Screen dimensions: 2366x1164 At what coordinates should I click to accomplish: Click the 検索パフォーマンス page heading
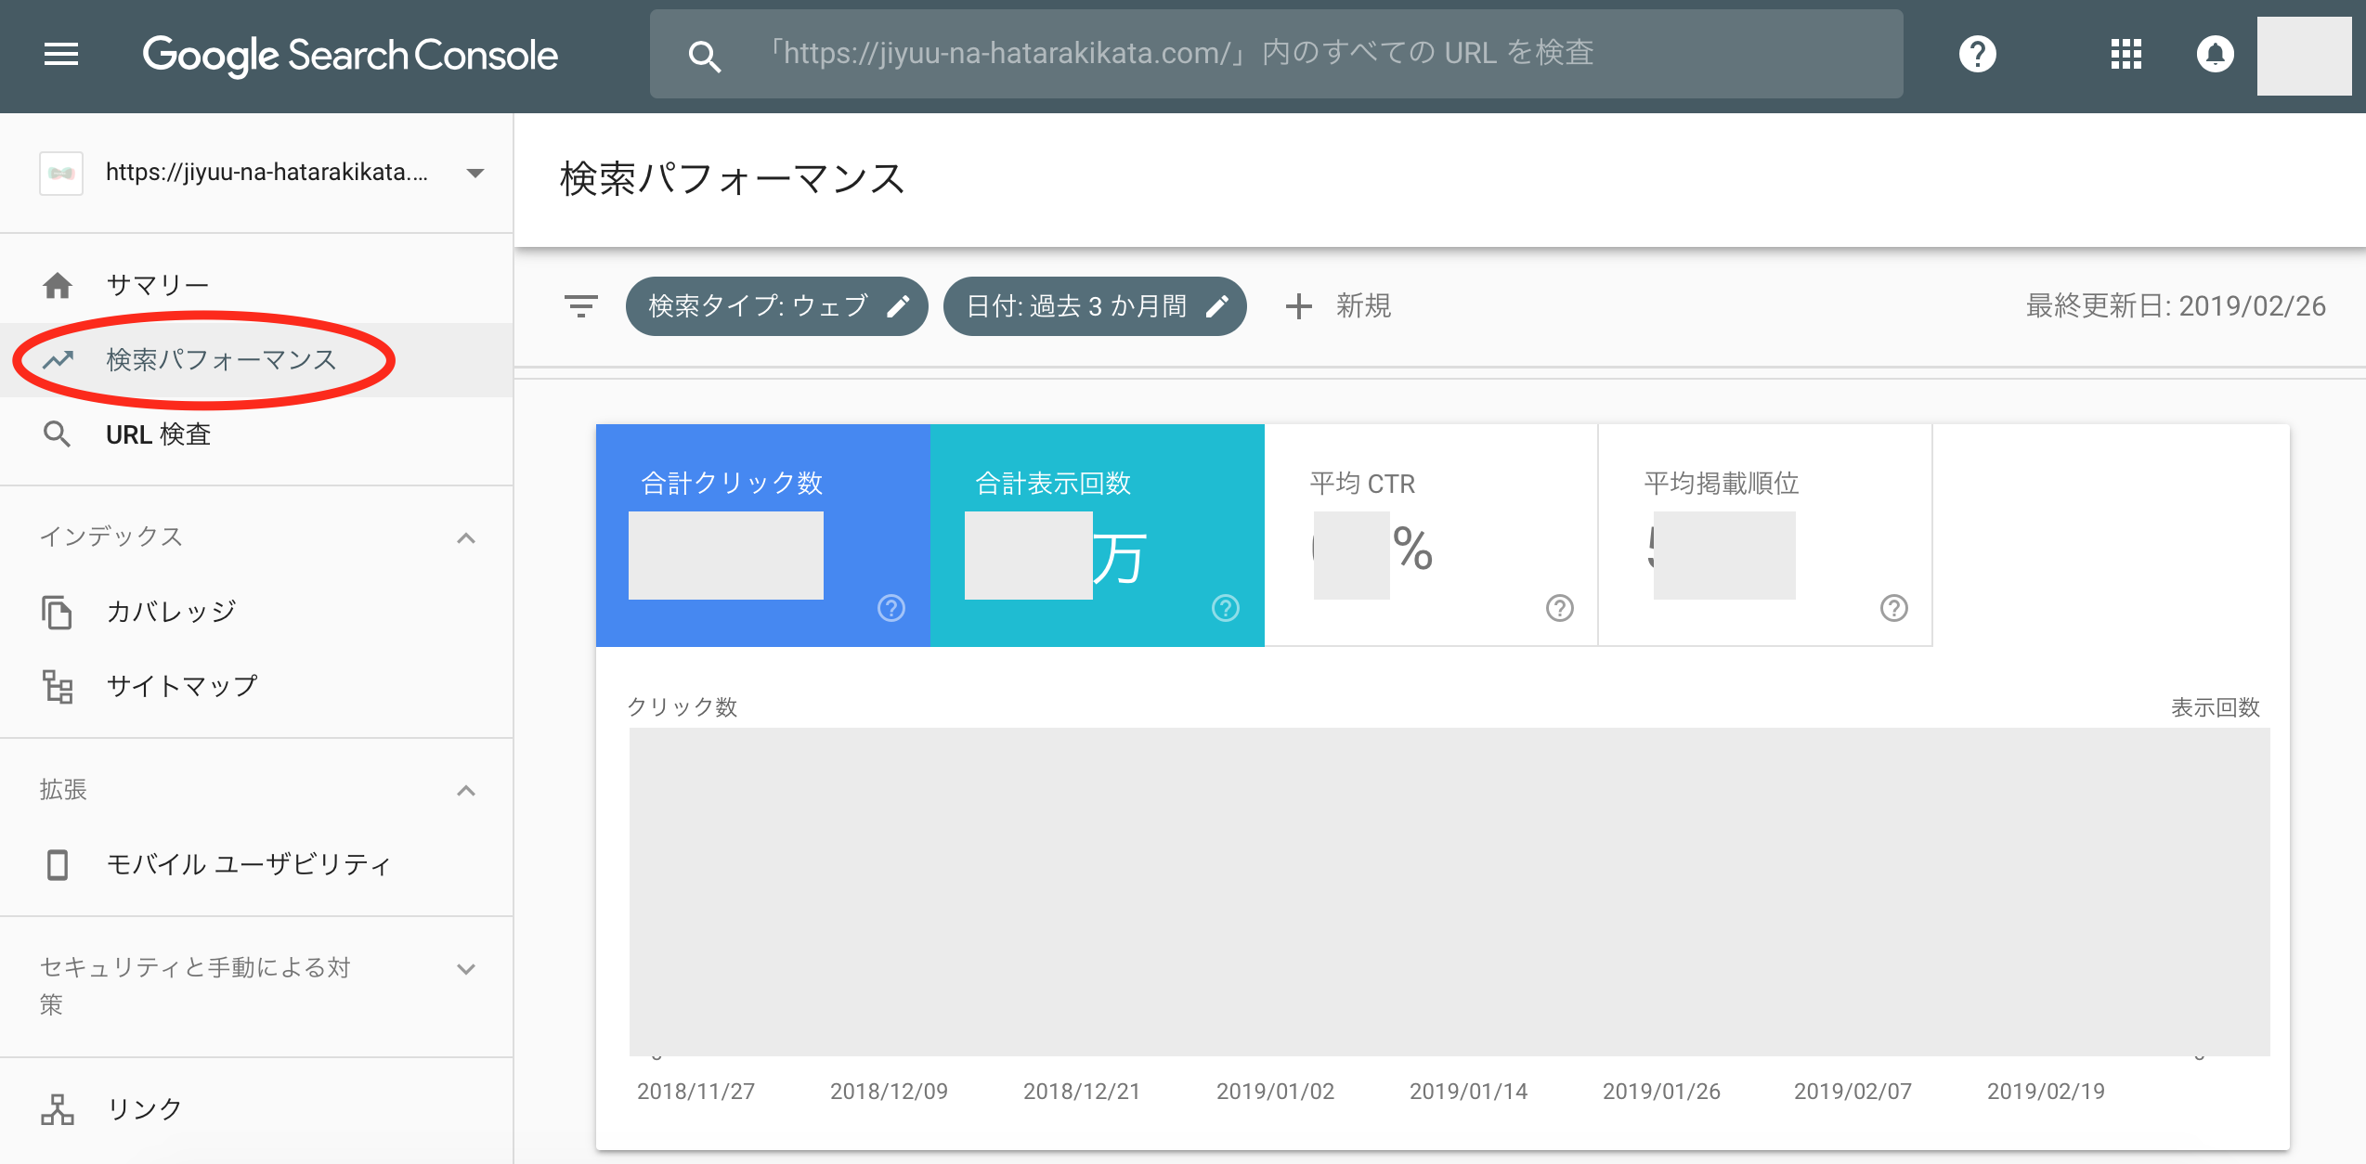[x=732, y=179]
